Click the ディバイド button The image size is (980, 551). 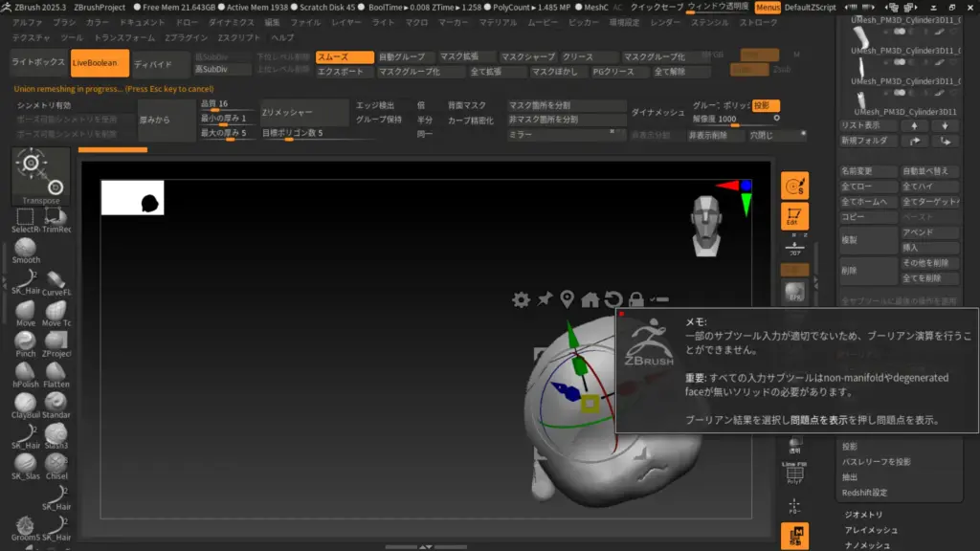click(161, 64)
